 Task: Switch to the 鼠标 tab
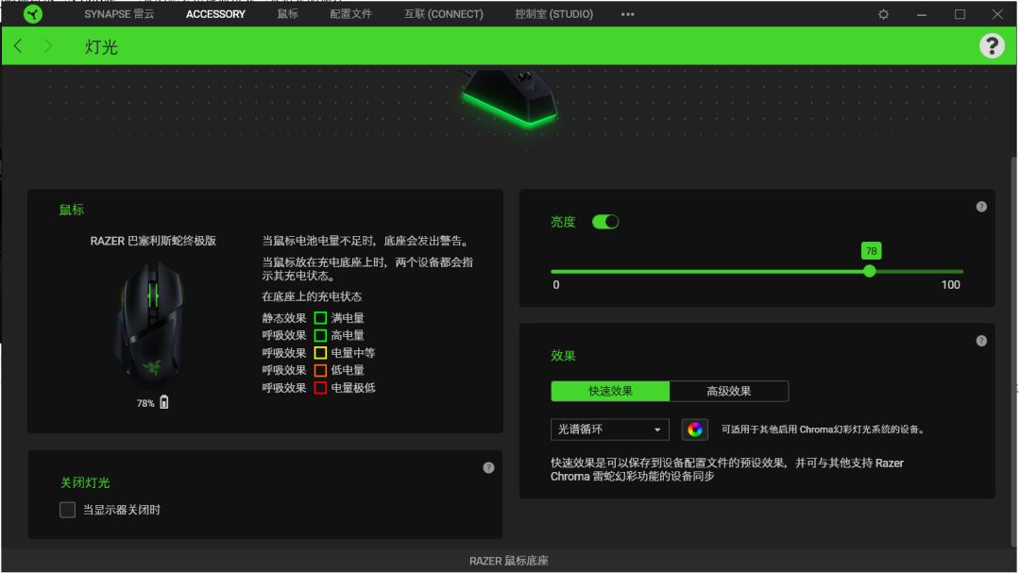tap(287, 13)
